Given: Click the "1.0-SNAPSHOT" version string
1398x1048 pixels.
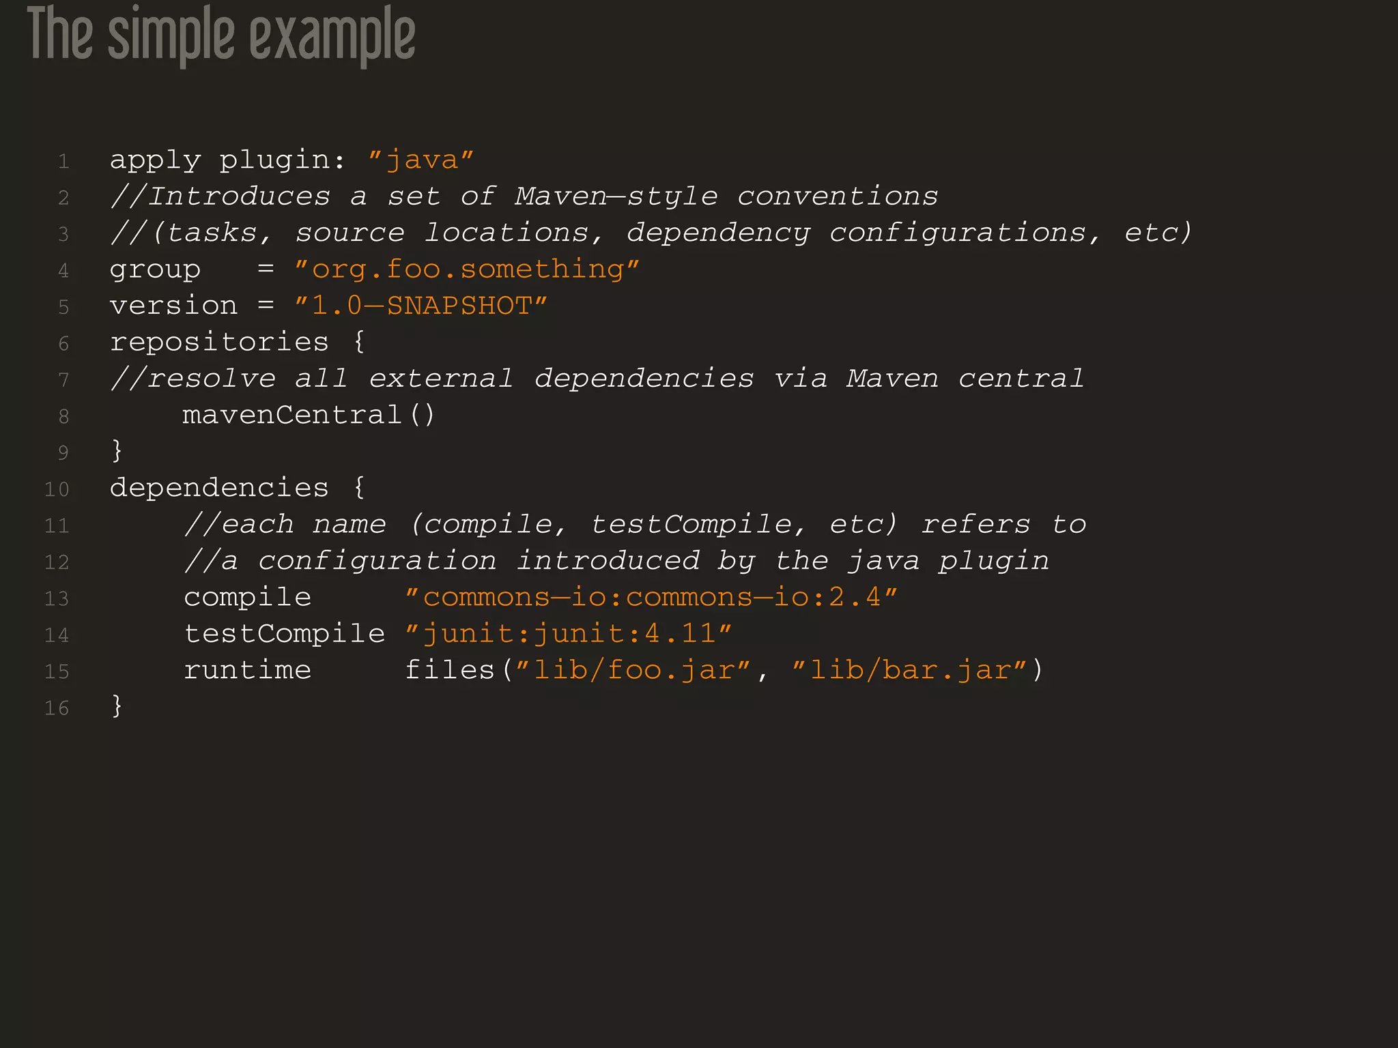Looking at the screenshot, I should pyautogui.click(x=420, y=306).
